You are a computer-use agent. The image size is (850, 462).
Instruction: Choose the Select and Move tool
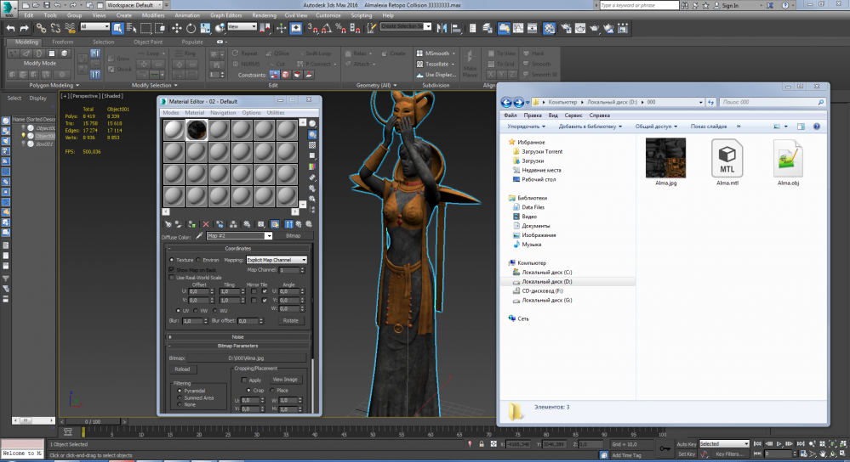pos(177,28)
